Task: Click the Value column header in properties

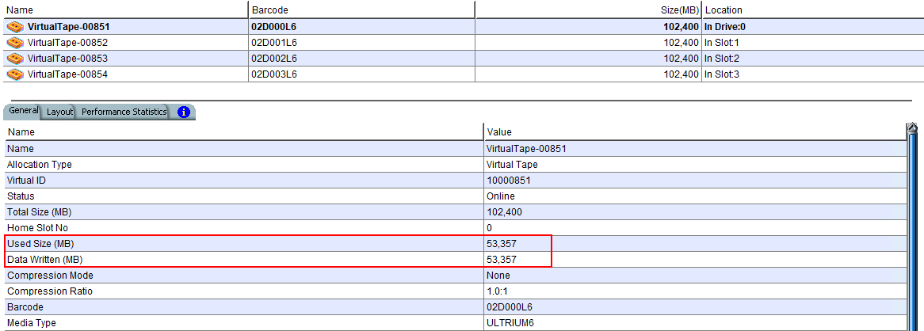Action: (x=695, y=132)
